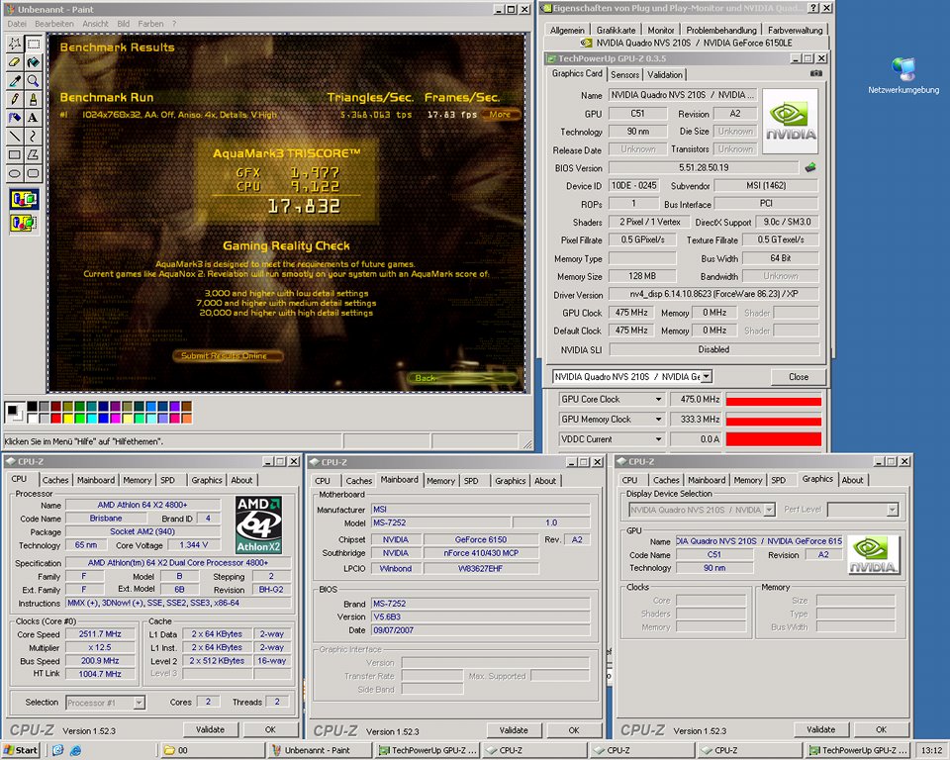Open the Processor #1 selection dropdown
The height and width of the screenshot is (760, 950).
click(139, 703)
